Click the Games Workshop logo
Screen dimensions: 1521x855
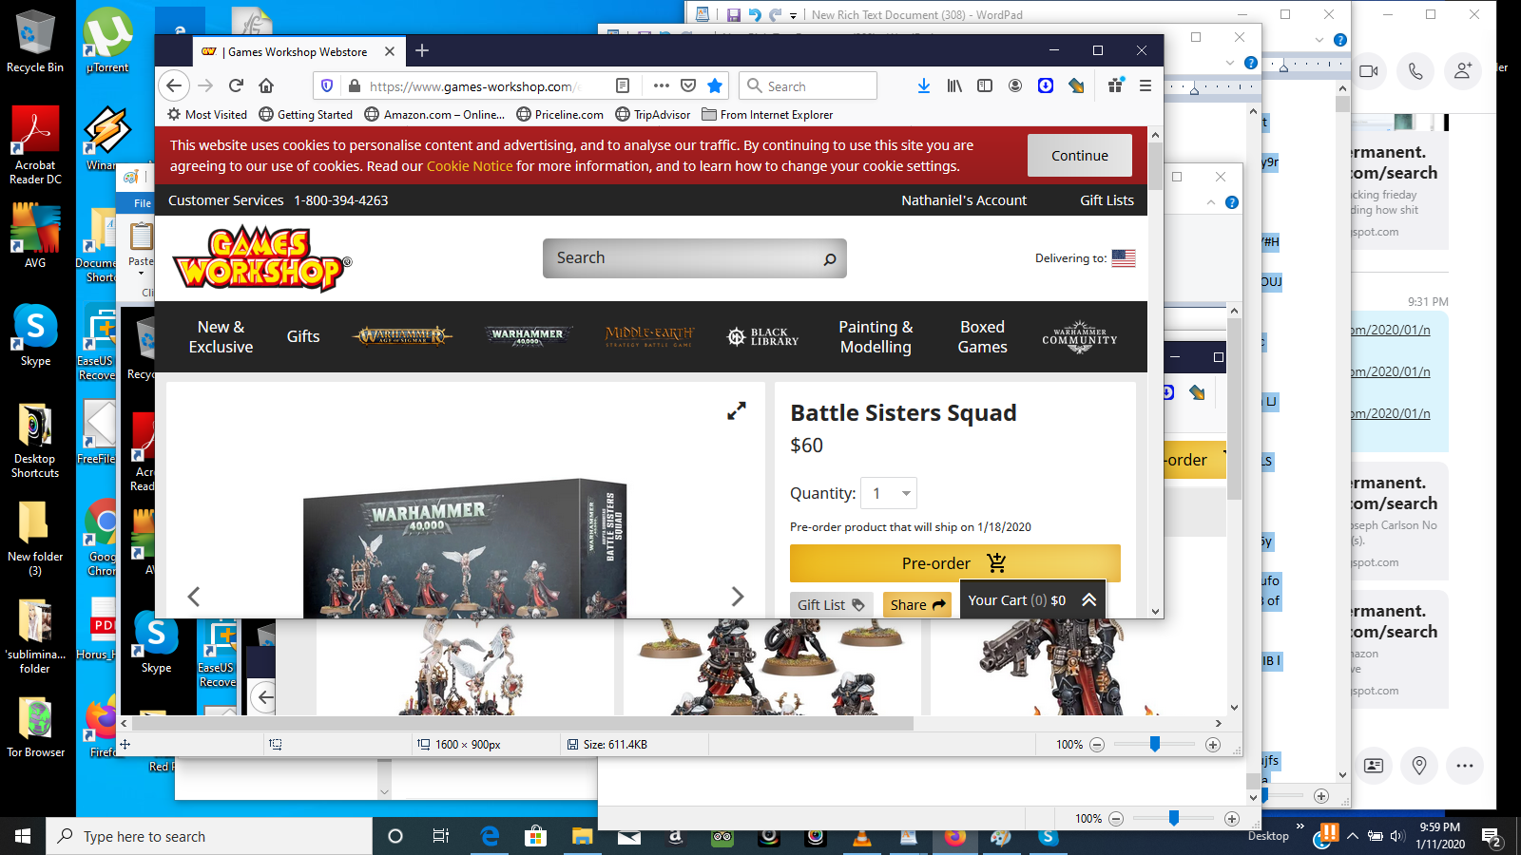click(261, 258)
